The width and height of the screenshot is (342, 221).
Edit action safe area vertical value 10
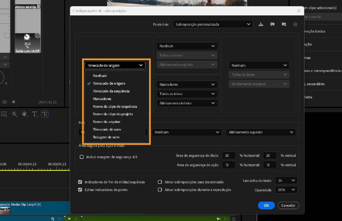coord(270,165)
